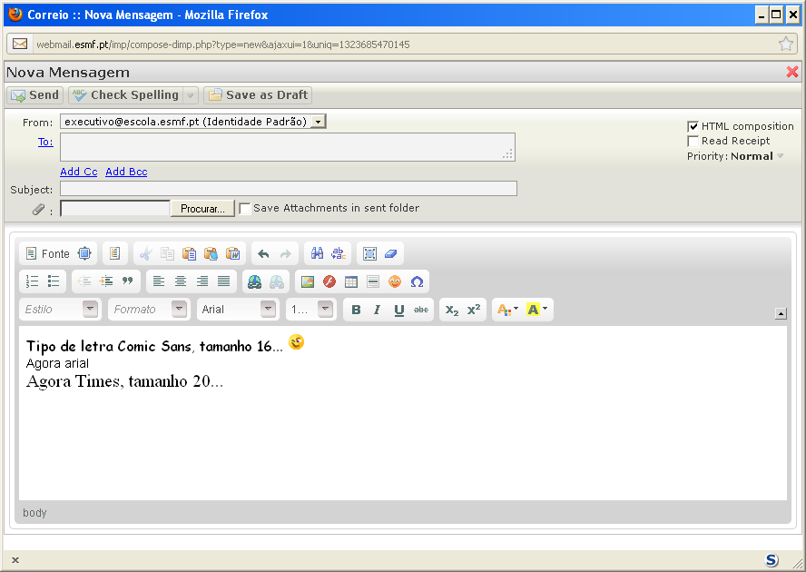Viewport: 806px width, 572px height.
Task: Enable the Read Receipt checkbox
Action: 693,141
